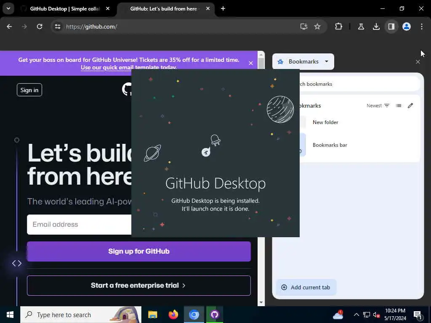
Task: Go back using the browser back arrow
Action: click(9, 26)
